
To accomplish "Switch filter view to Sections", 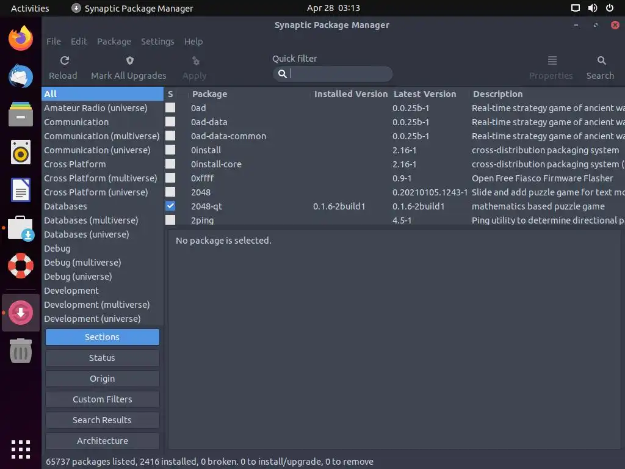I will tap(103, 337).
